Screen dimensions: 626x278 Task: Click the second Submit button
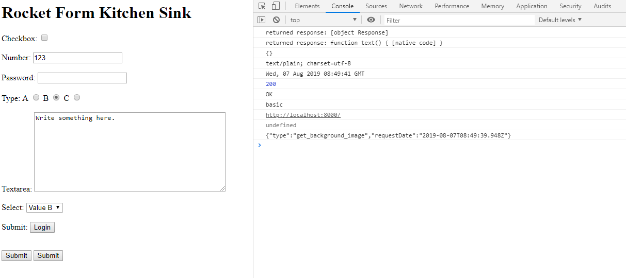(x=48, y=255)
